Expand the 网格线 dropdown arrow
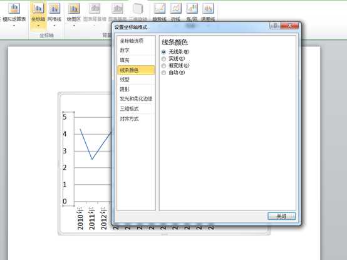Viewport: 347px width, 260px height. point(54,26)
